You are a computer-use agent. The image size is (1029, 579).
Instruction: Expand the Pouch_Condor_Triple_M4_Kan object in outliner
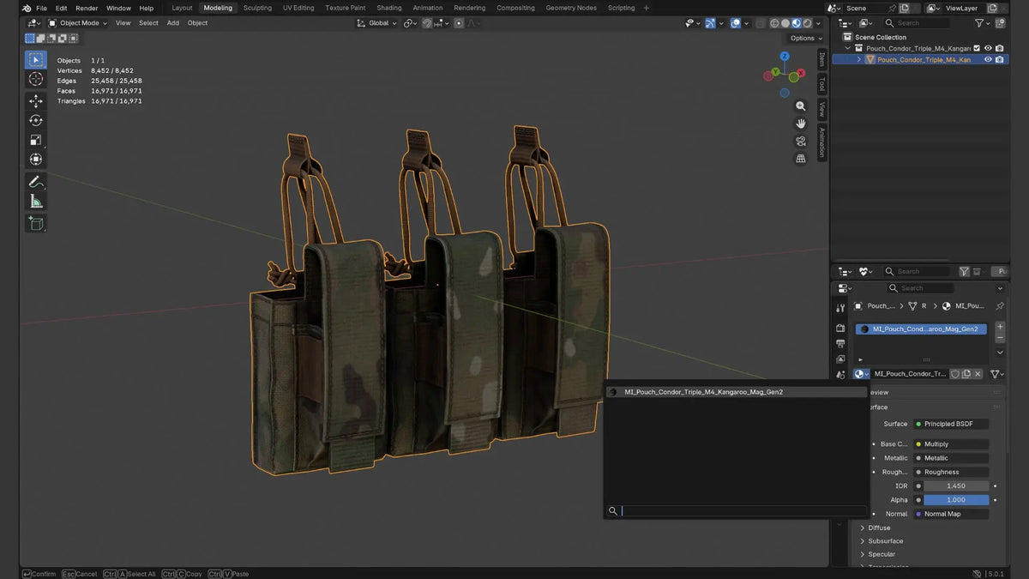(859, 59)
